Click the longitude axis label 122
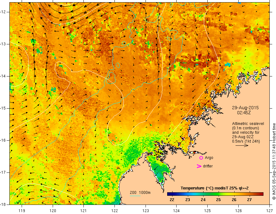 tap(114, 211)
